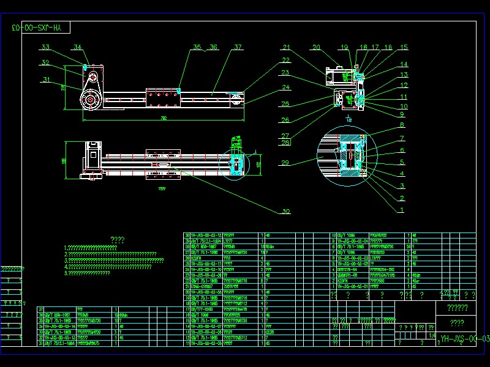Click callout number 9 on the side view
The image size is (490, 367).
[402, 114]
